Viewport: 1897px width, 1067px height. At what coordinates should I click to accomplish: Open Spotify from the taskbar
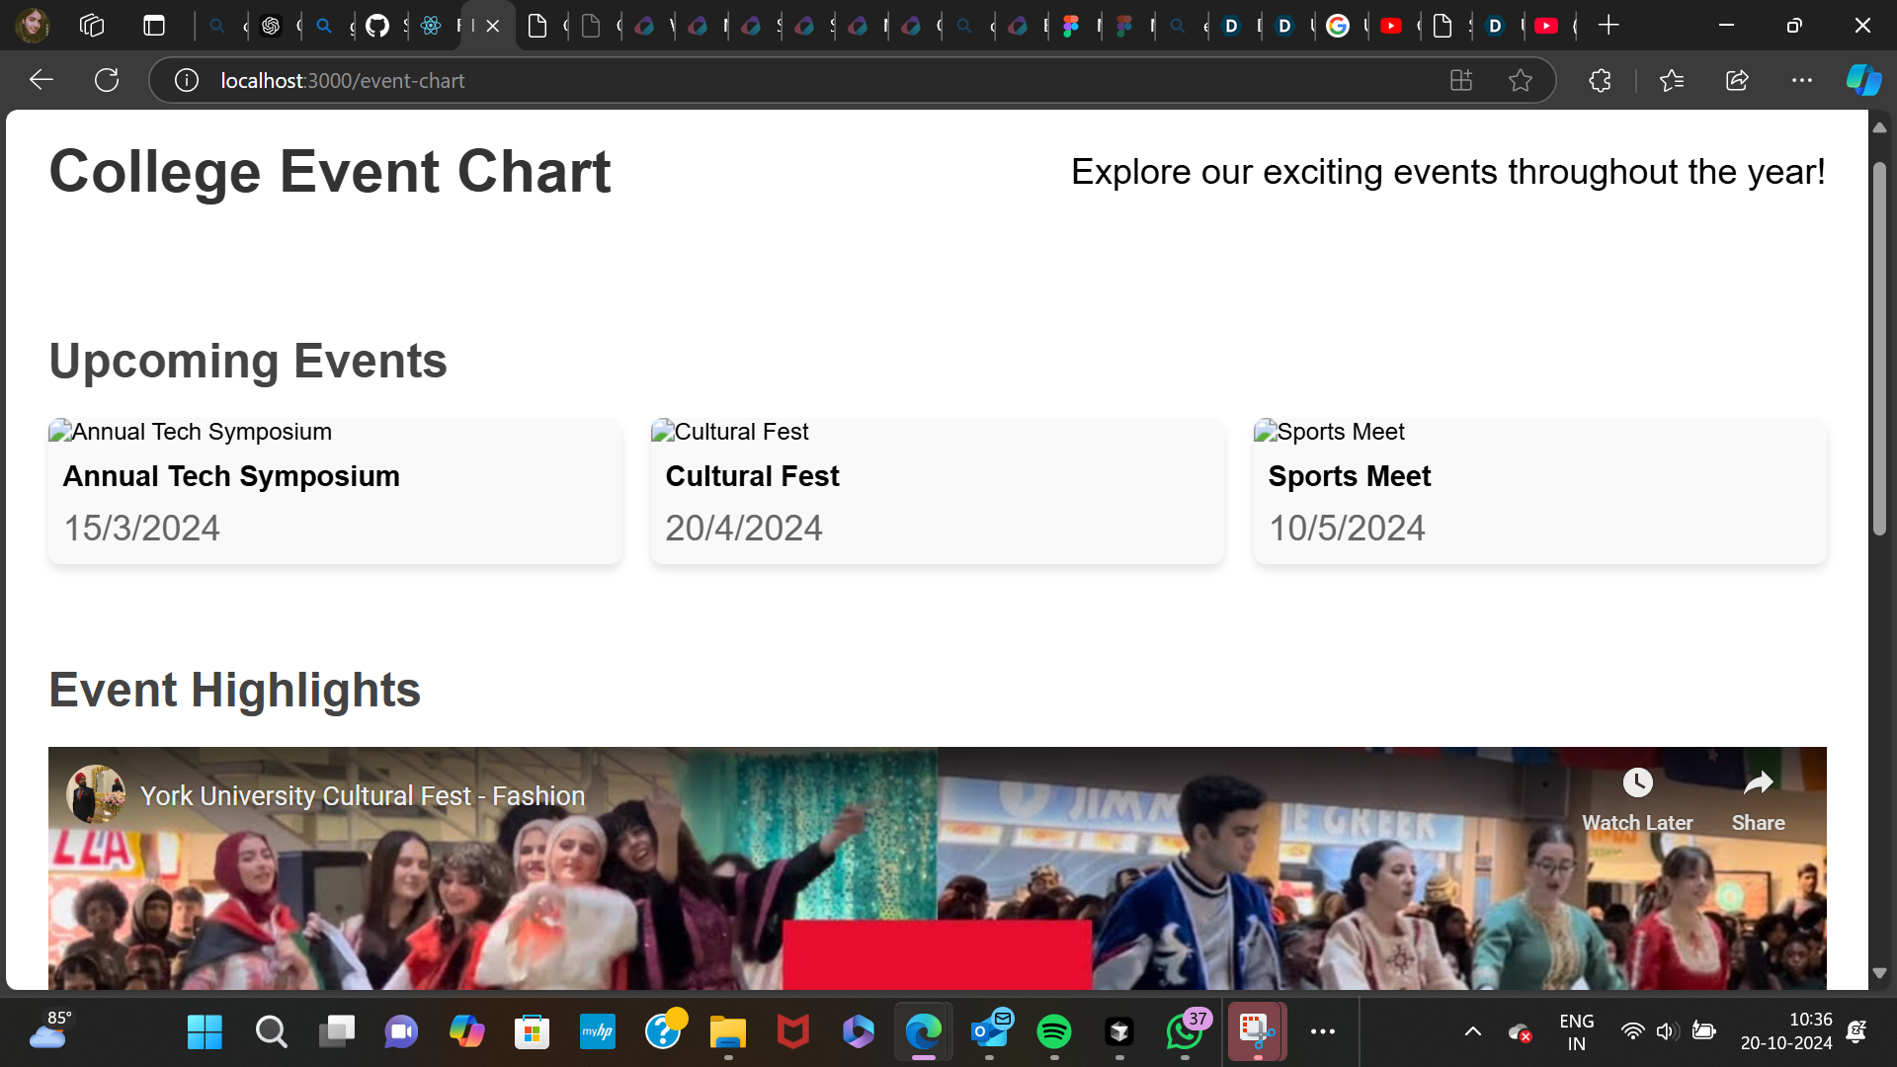(1054, 1032)
